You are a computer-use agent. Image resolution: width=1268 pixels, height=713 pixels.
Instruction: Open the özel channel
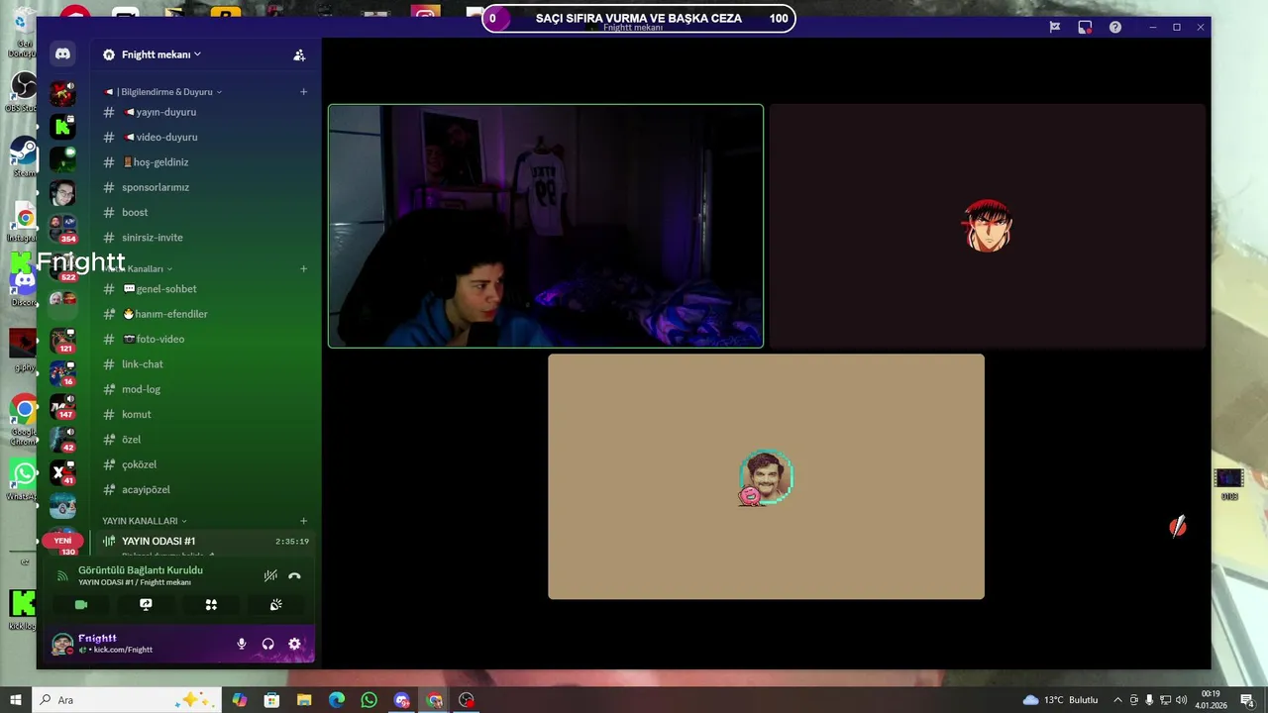tap(205, 440)
